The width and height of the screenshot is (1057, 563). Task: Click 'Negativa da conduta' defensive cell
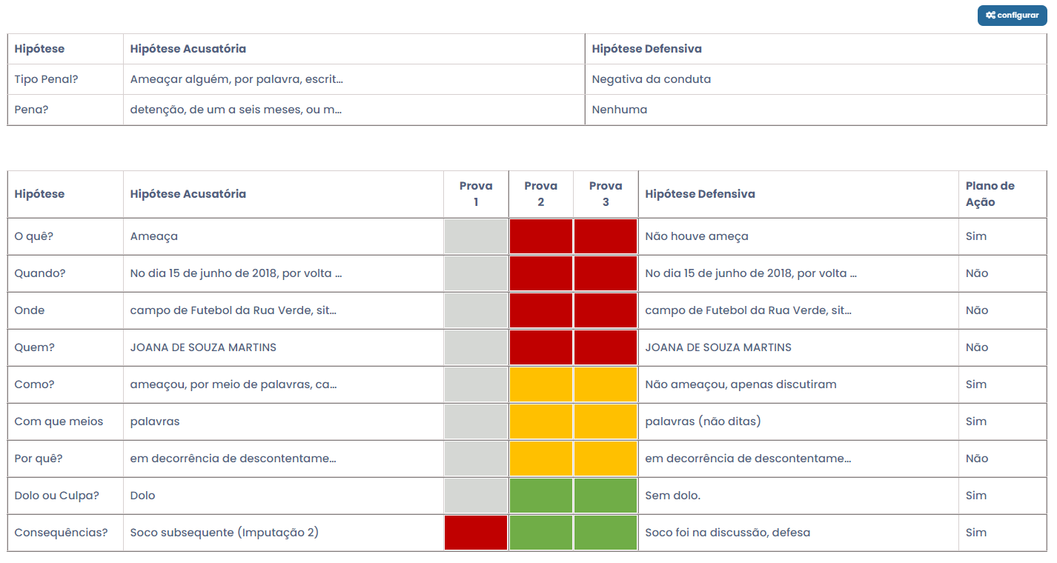tap(651, 79)
